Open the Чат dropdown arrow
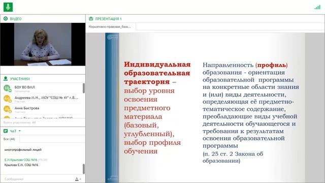This screenshot has width=325, height=183. coord(20,131)
